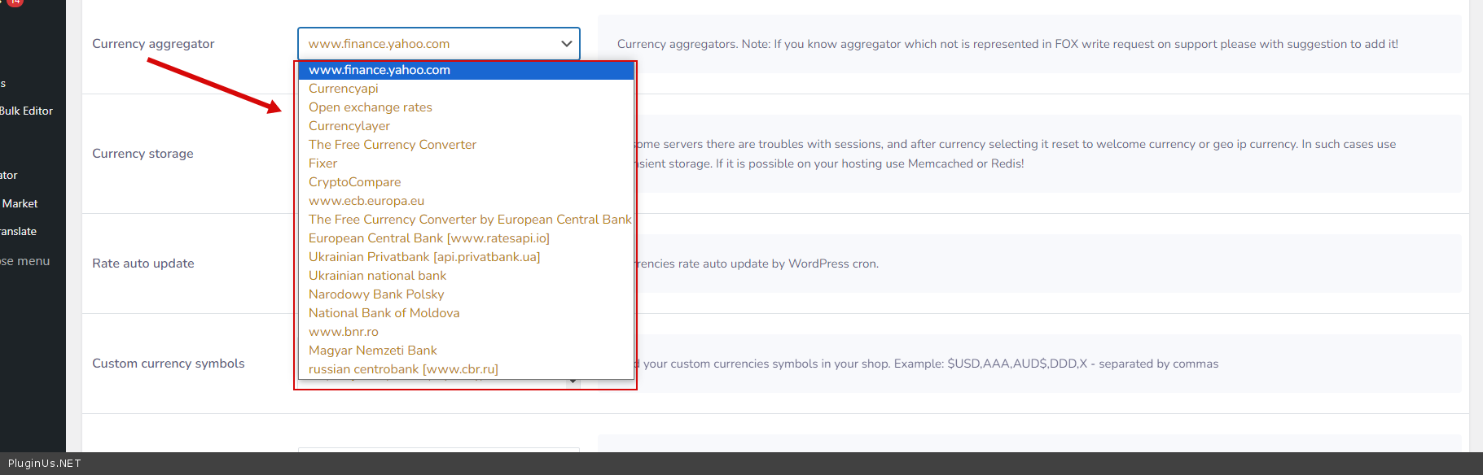Open Bulk Editor in the sidebar
1483x475 pixels.
pos(26,111)
